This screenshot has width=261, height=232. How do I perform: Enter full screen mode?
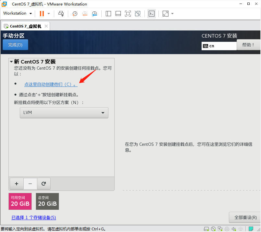pyautogui.click(x=128, y=14)
